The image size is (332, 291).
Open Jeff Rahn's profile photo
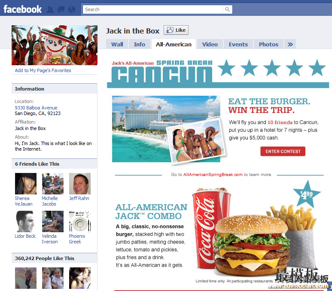80,184
